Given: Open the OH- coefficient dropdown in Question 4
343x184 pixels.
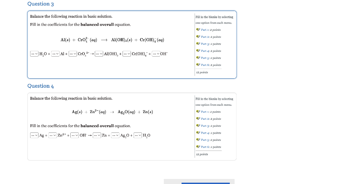Looking at the screenshot, I should (74, 135).
